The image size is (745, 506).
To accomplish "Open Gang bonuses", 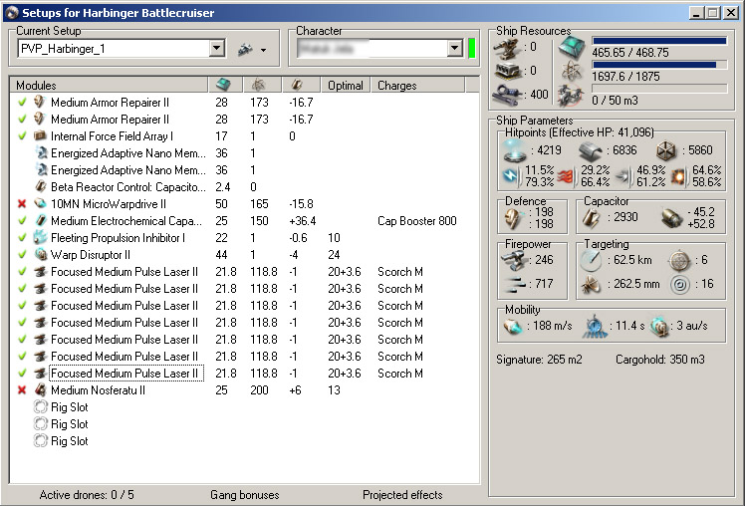I will (245, 495).
